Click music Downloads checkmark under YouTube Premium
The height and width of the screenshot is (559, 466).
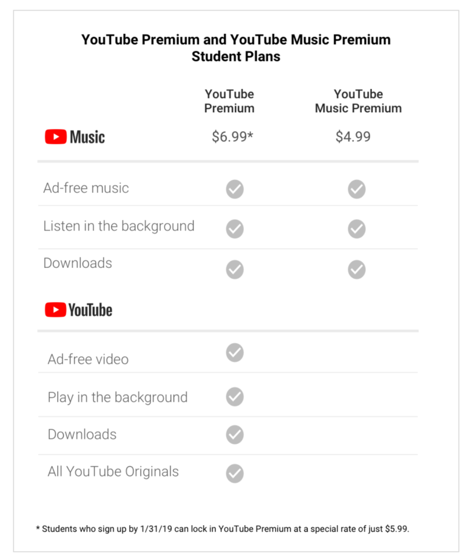coord(235,269)
